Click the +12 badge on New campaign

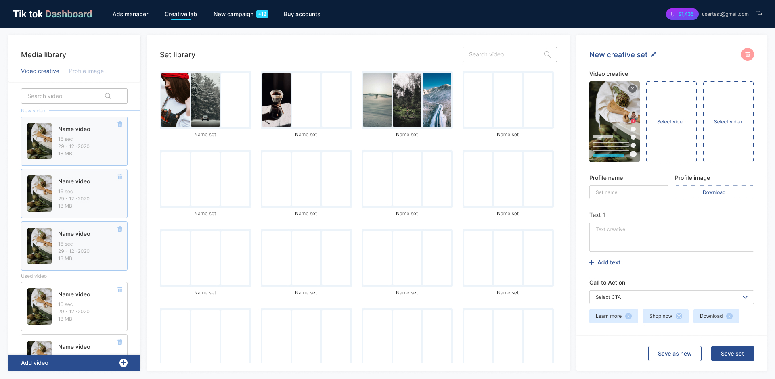pos(262,14)
